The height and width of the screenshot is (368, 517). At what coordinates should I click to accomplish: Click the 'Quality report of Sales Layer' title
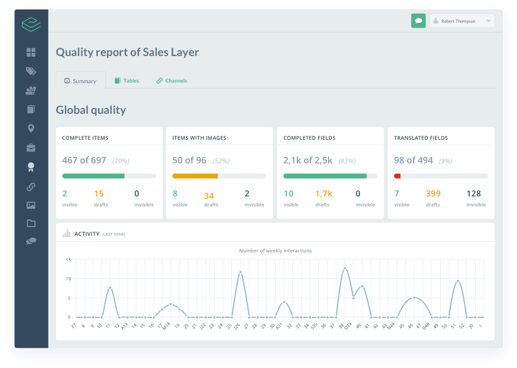[127, 52]
